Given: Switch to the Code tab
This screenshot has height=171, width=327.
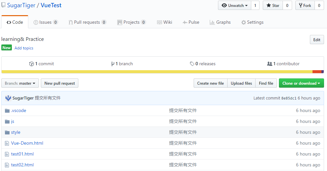Looking at the screenshot, I should (x=15, y=22).
